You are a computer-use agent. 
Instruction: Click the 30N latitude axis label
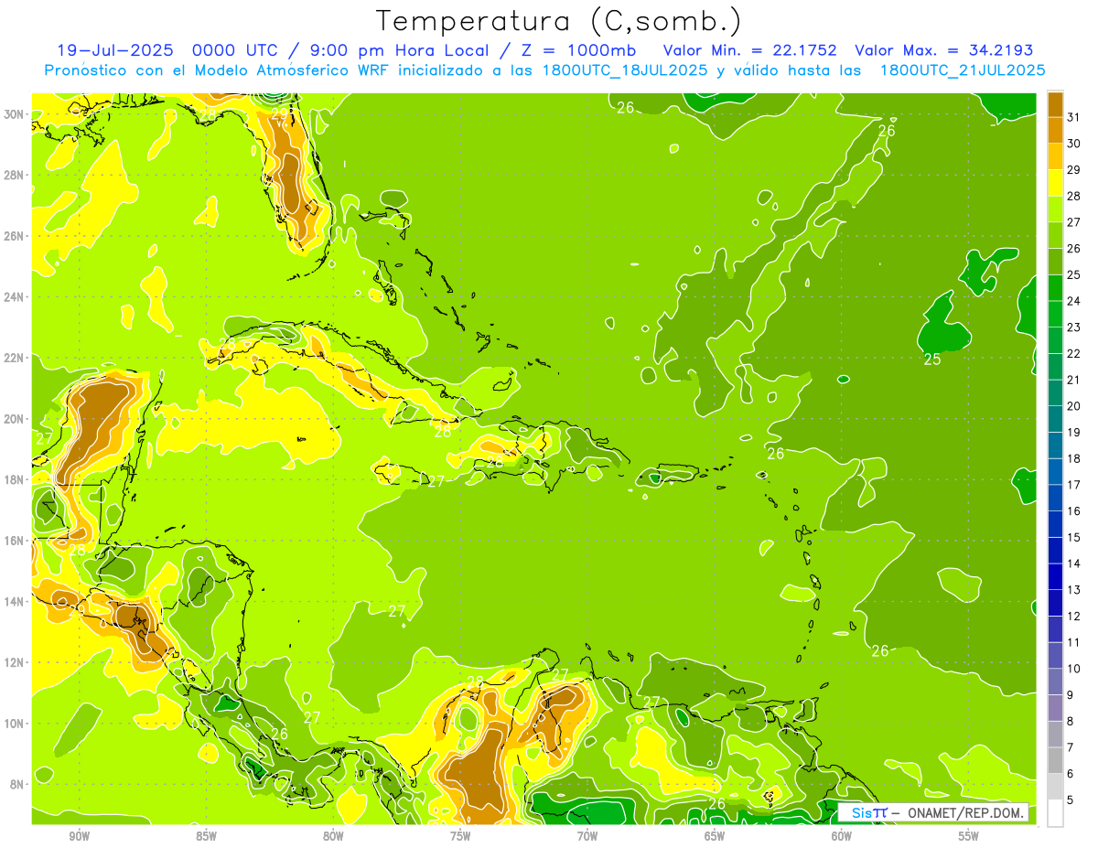click(14, 114)
